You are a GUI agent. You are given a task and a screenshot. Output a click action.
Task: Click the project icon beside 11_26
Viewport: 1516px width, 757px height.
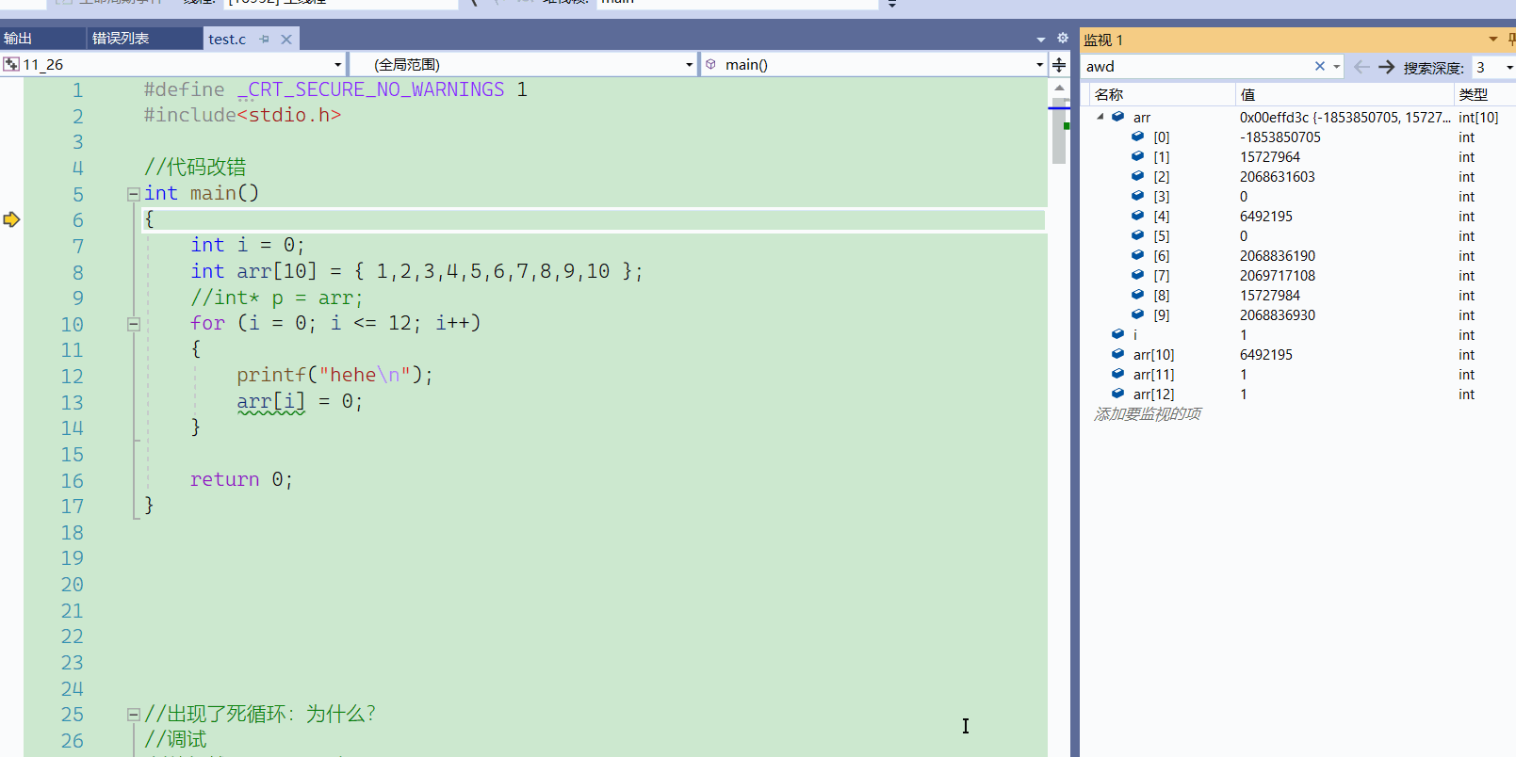tap(11, 64)
